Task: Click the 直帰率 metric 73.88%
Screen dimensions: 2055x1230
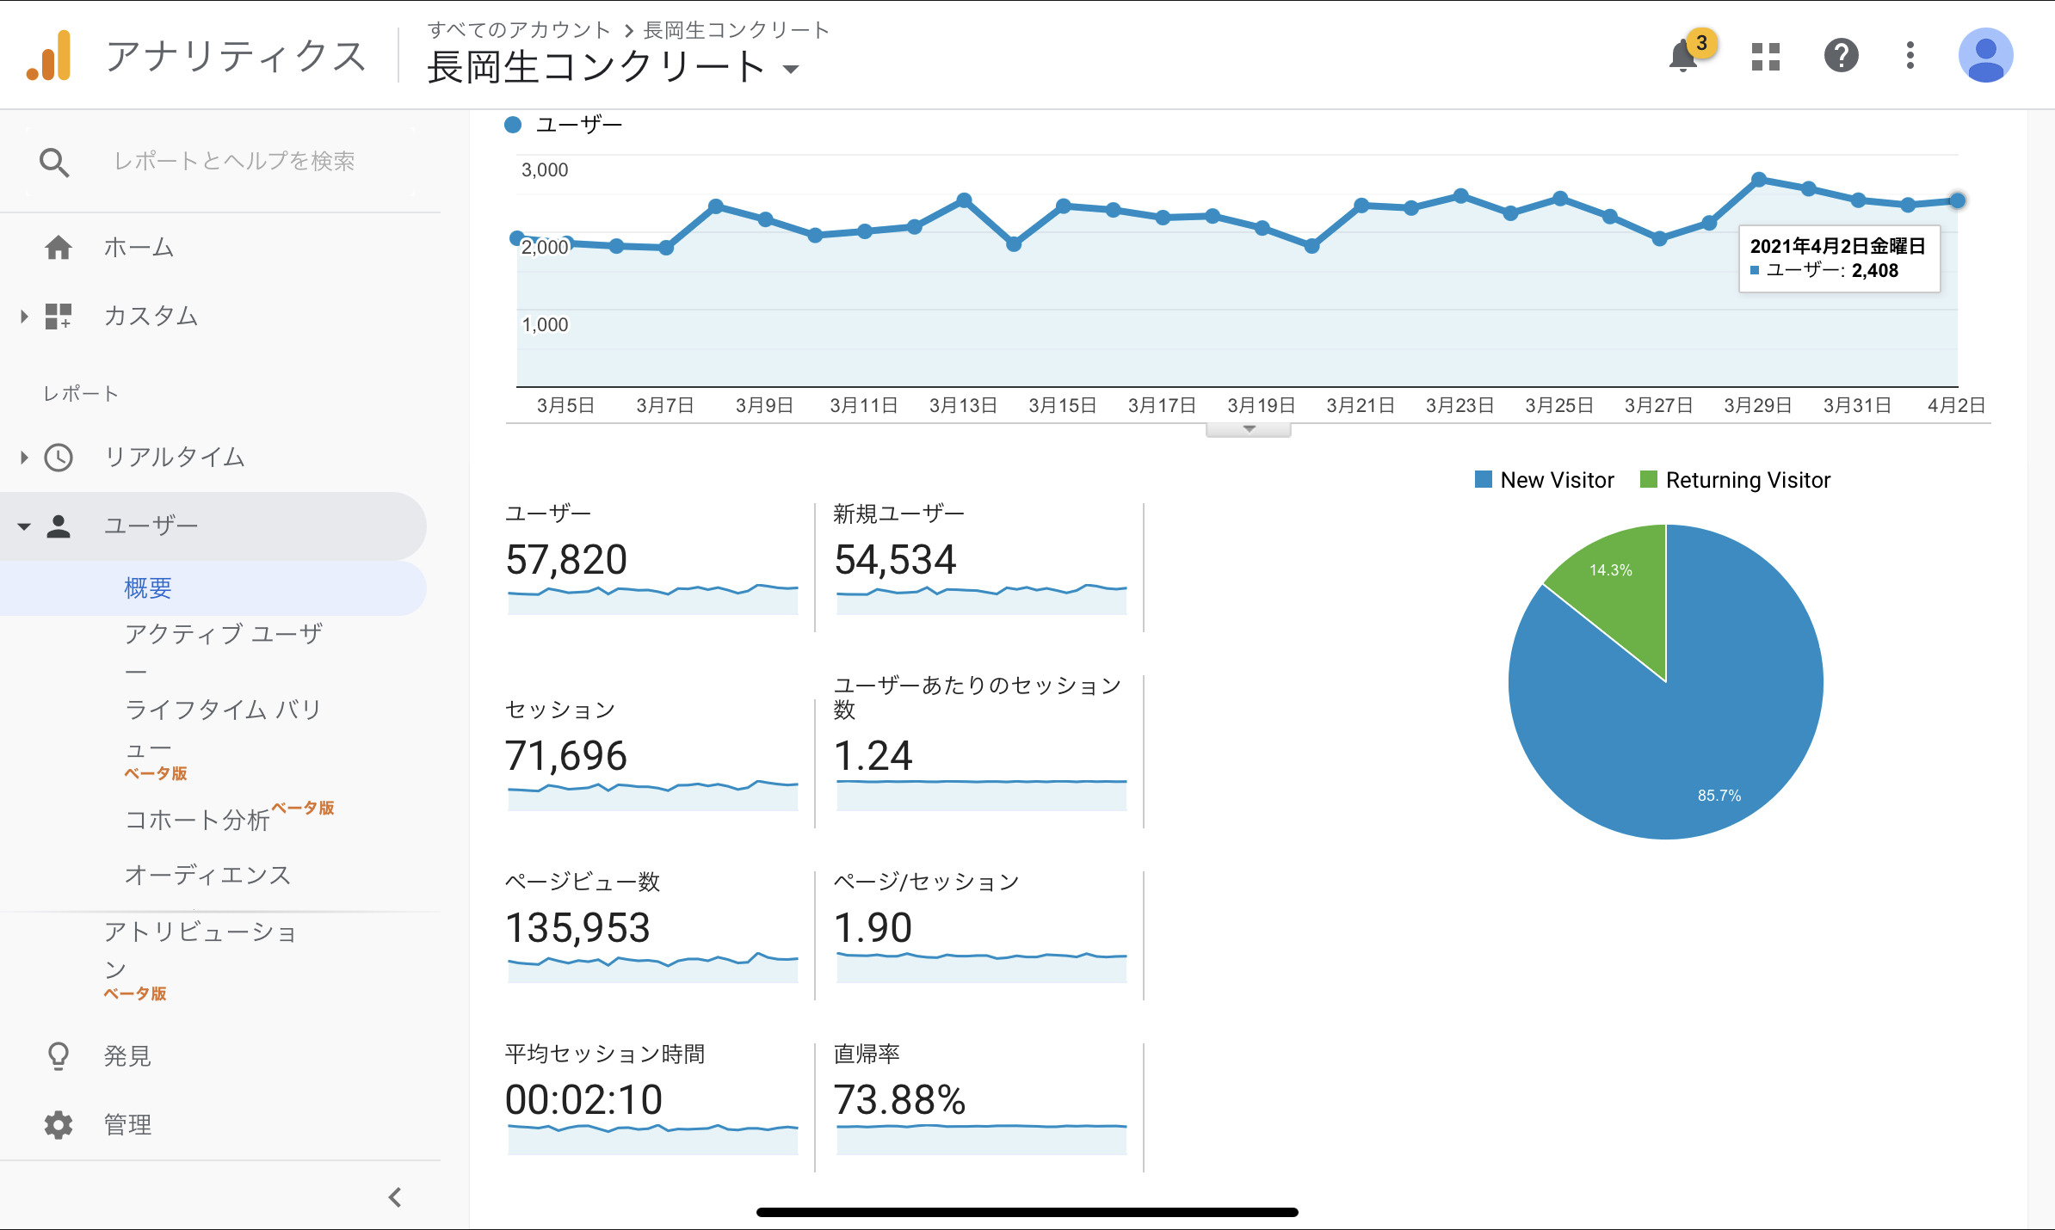Action: [x=899, y=1100]
